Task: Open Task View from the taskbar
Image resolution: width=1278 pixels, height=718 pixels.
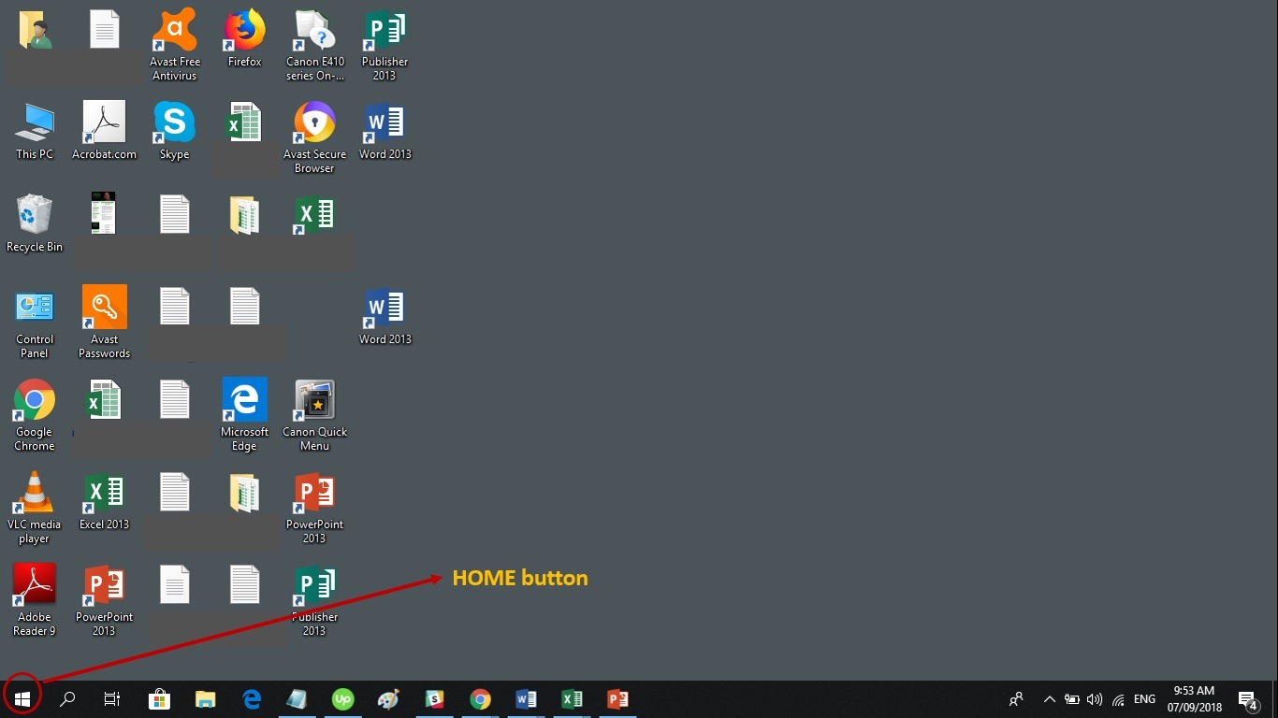Action: tap(112, 698)
